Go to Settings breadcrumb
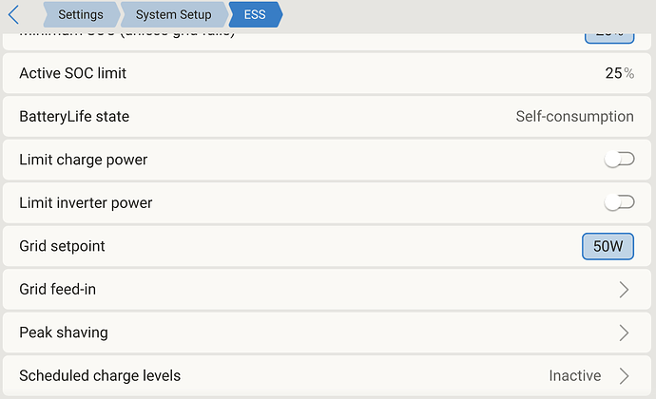 click(80, 15)
